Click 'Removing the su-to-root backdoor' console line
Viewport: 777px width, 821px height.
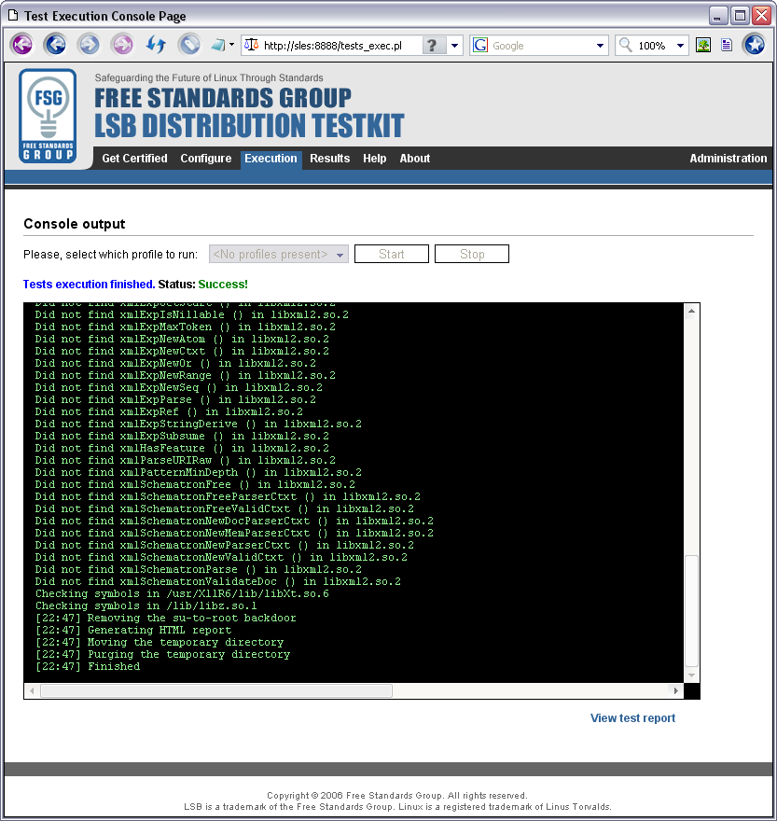tap(165, 618)
